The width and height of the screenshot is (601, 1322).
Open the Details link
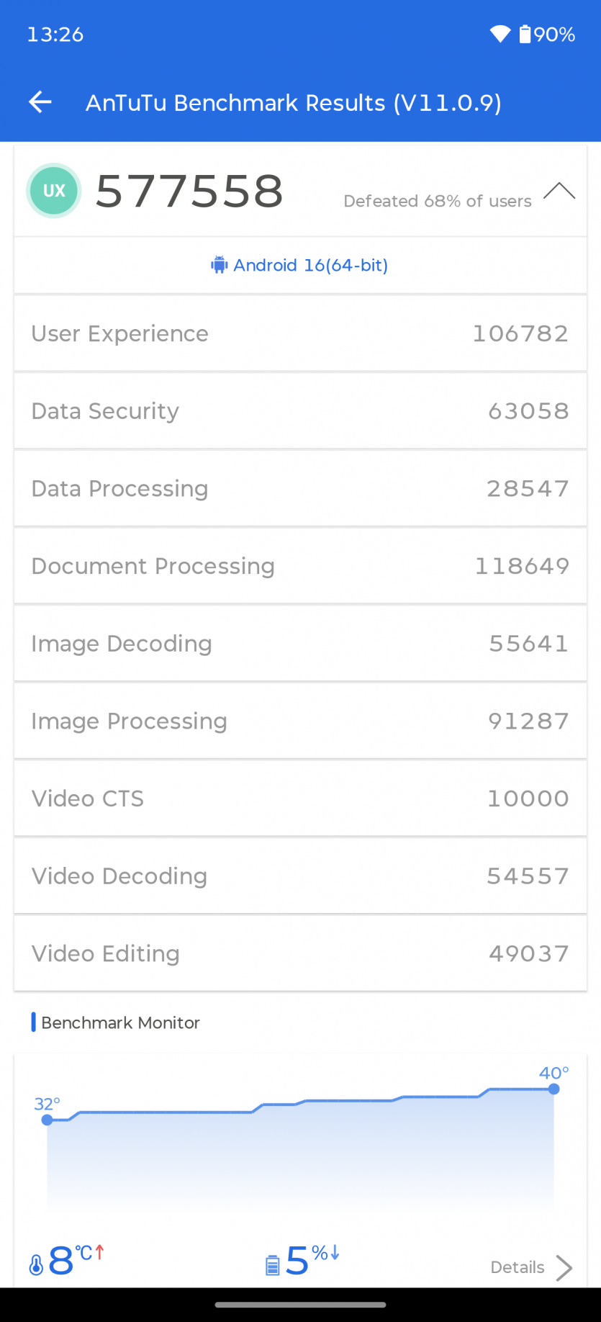[517, 1267]
